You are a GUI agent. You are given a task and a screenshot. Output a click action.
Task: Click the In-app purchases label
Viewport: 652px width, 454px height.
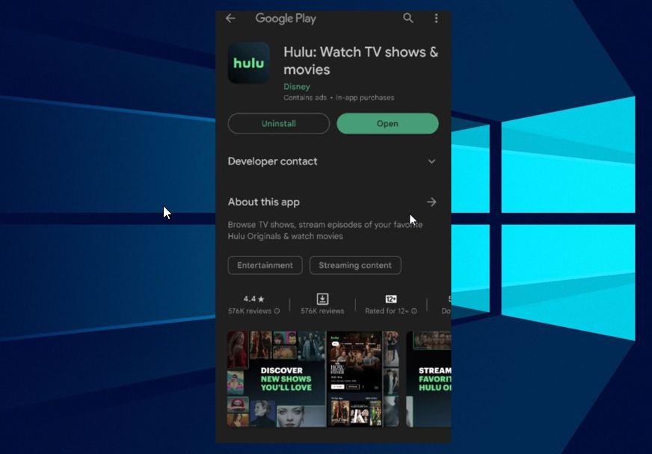coord(365,98)
